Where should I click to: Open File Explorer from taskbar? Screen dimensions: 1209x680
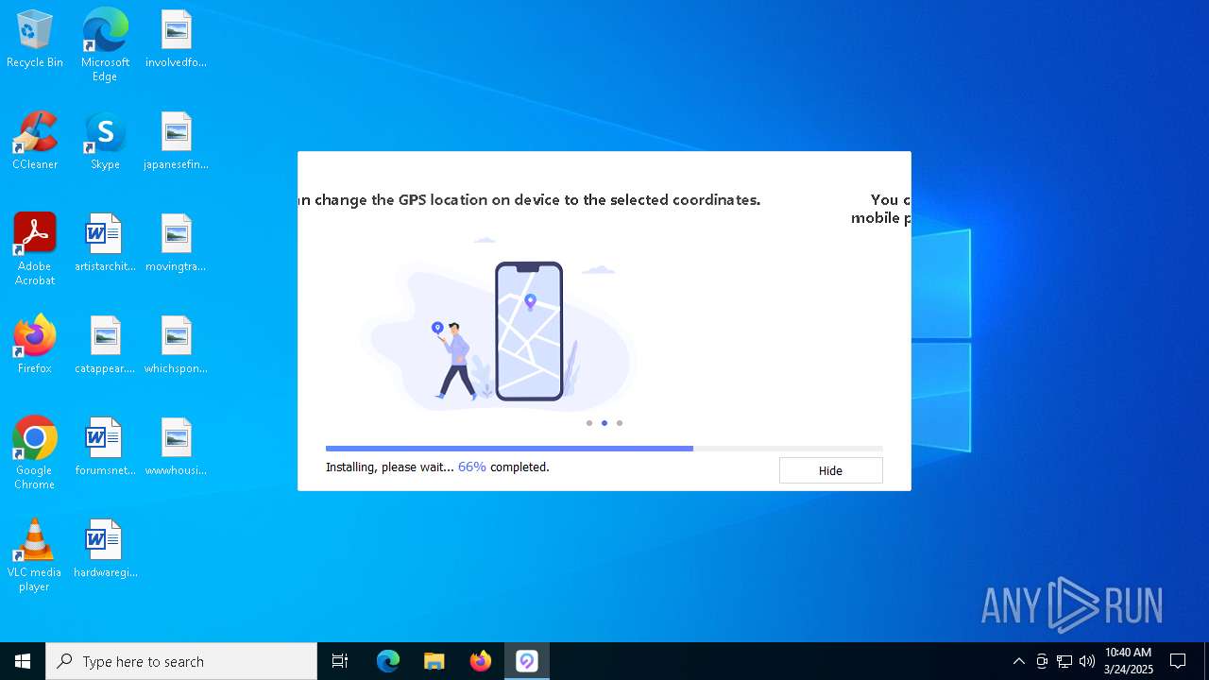click(434, 661)
